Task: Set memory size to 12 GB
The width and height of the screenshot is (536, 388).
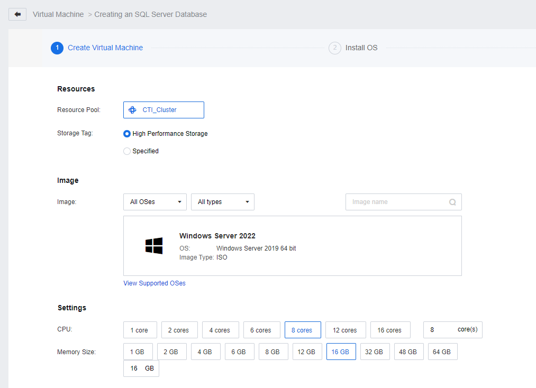Action: click(x=307, y=352)
